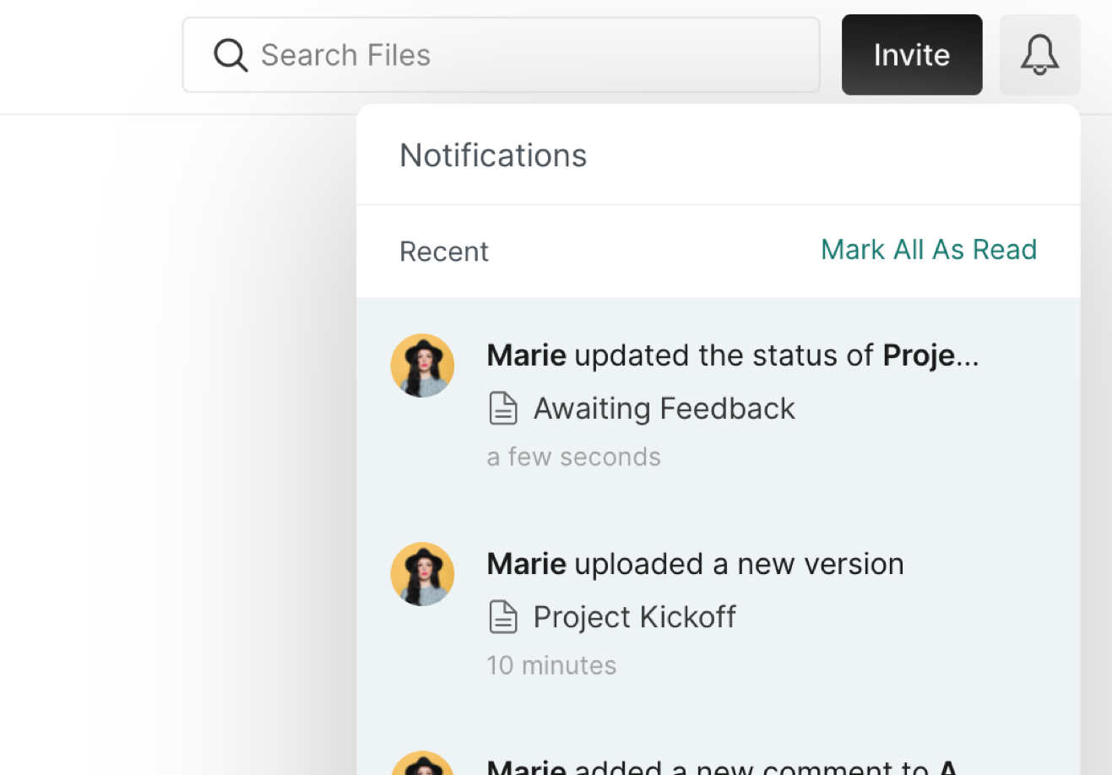The width and height of the screenshot is (1112, 775).
Task: Click the document icon beside Awaiting Feedback
Action: click(503, 409)
